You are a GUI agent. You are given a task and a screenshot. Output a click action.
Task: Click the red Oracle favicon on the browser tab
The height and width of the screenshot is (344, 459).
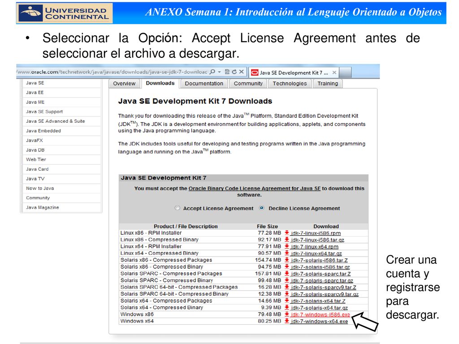(x=255, y=73)
